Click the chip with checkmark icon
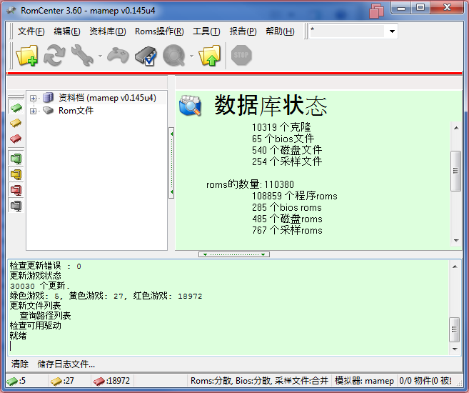The width and height of the screenshot is (469, 393). (146, 56)
